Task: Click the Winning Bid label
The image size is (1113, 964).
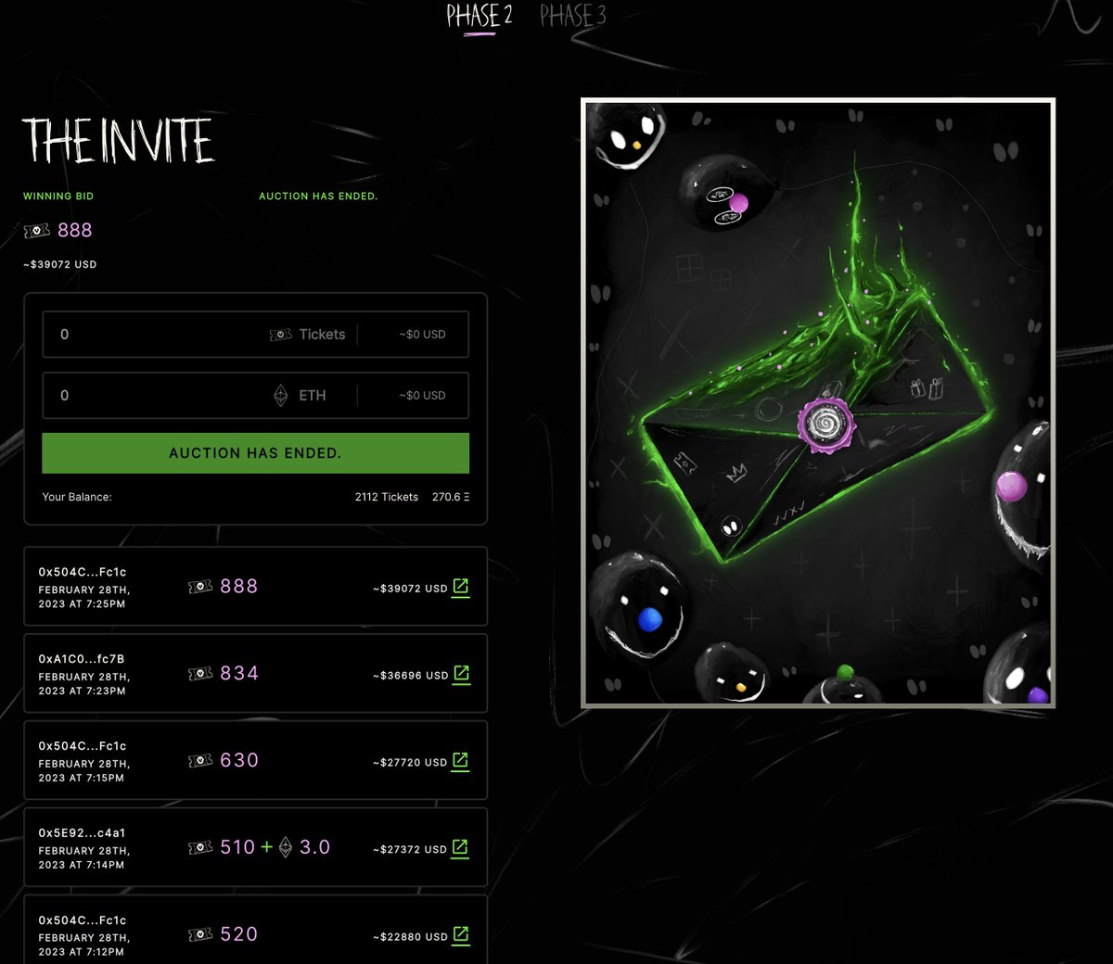Action: point(58,197)
